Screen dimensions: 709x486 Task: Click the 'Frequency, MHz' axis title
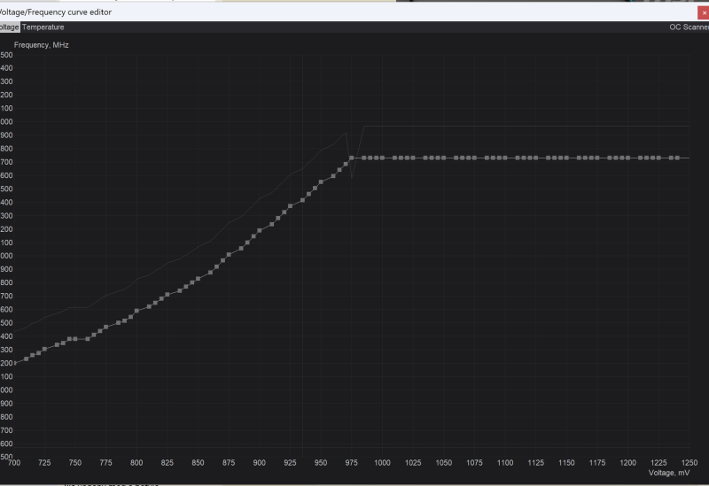tap(41, 45)
